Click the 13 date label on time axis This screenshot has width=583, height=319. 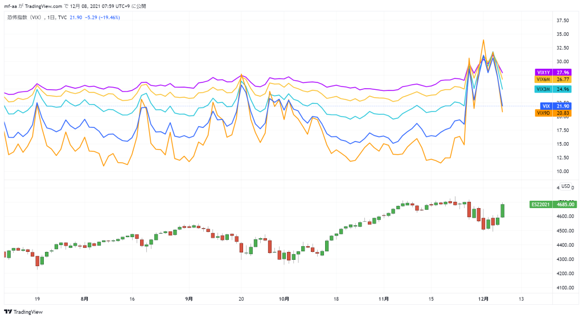(522, 299)
